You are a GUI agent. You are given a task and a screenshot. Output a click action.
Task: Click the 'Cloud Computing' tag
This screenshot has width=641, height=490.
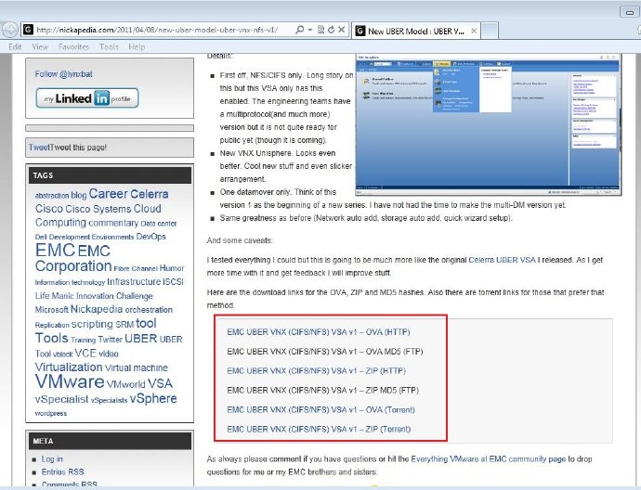click(x=98, y=215)
